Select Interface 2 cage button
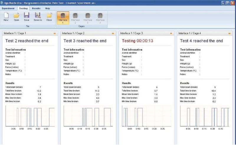236x145 pixels. pos(75,18)
